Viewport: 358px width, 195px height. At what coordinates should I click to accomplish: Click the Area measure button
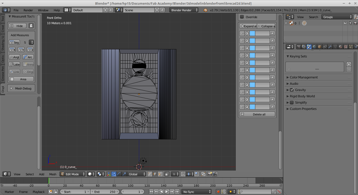[x=21, y=79]
